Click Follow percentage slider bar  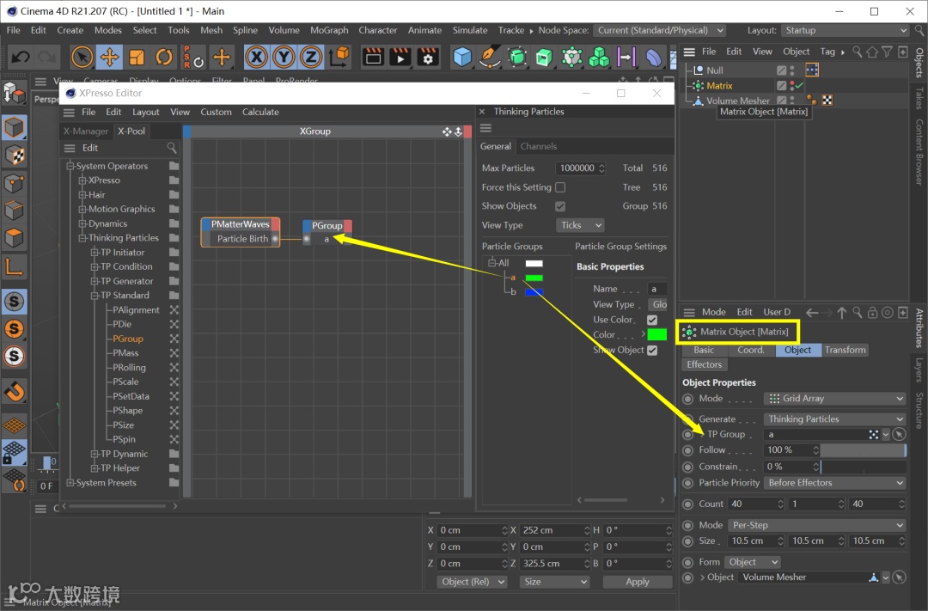tap(863, 450)
